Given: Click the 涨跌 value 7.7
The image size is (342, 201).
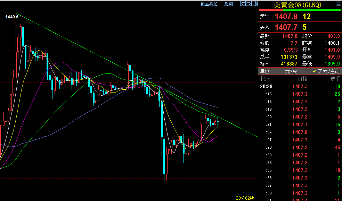Looking at the screenshot, I should pyautogui.click(x=294, y=43).
